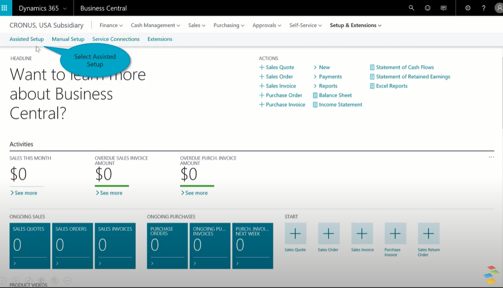
Task: Expand the Purchasing menu
Action: [229, 25]
